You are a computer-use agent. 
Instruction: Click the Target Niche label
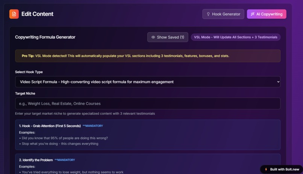(25, 93)
